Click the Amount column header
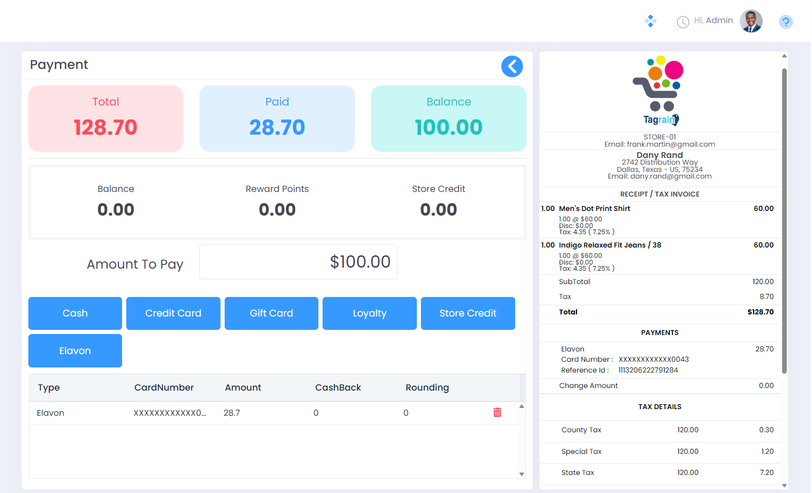 point(243,388)
